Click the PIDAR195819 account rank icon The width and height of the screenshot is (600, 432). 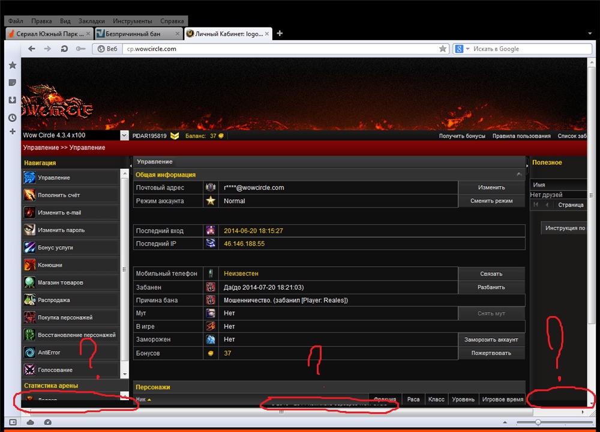point(175,136)
